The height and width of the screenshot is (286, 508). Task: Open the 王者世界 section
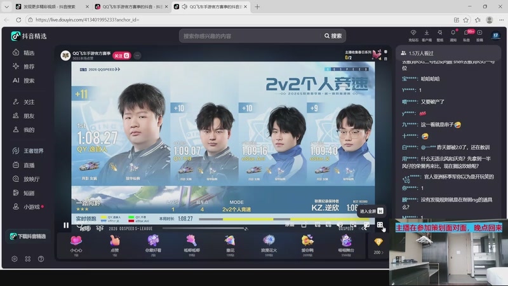pyautogui.click(x=28, y=151)
